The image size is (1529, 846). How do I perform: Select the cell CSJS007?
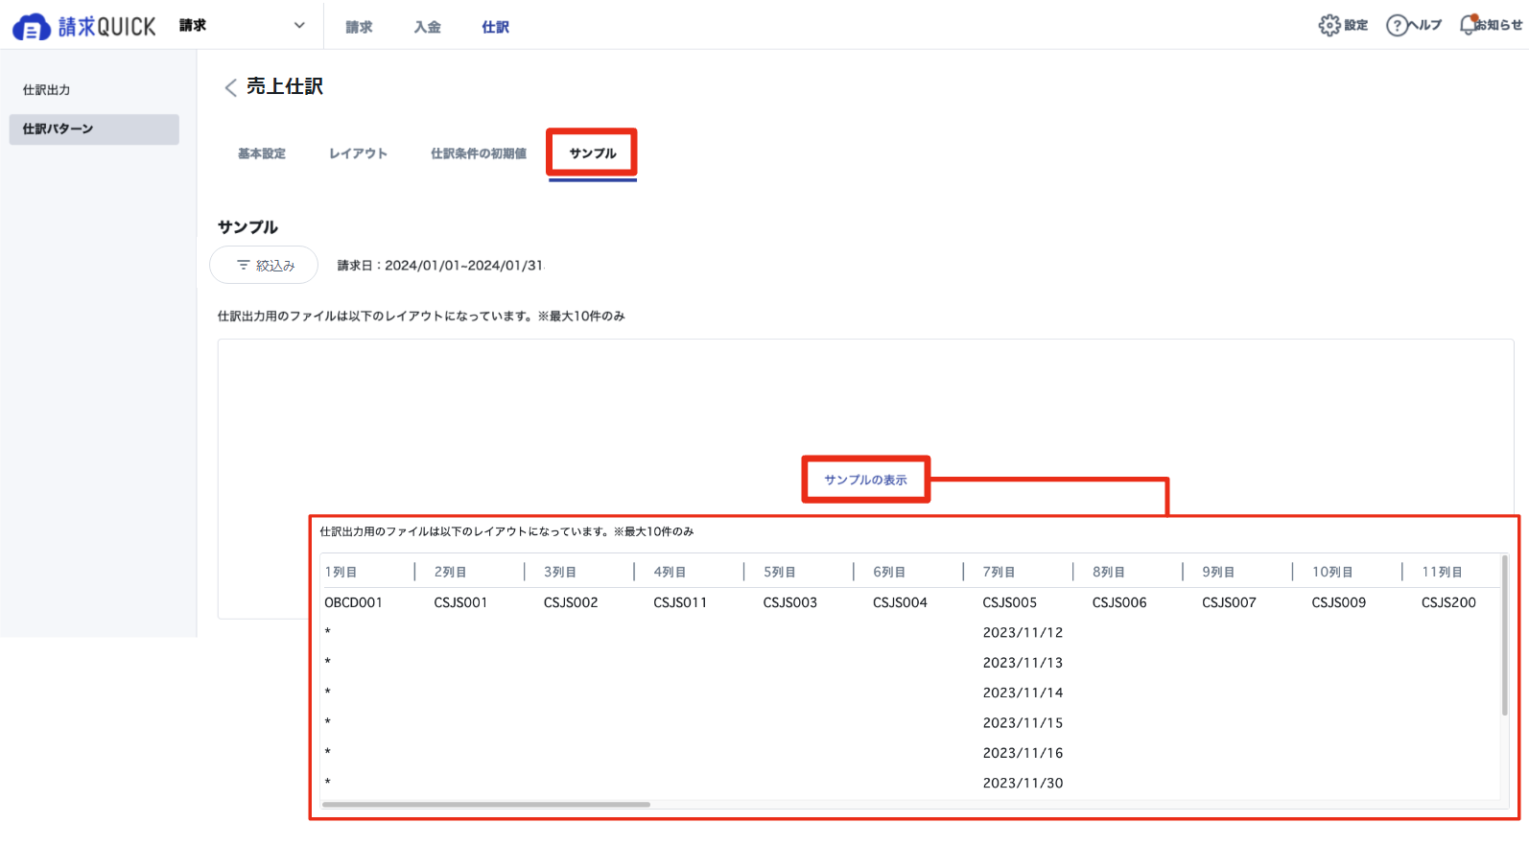click(x=1229, y=602)
